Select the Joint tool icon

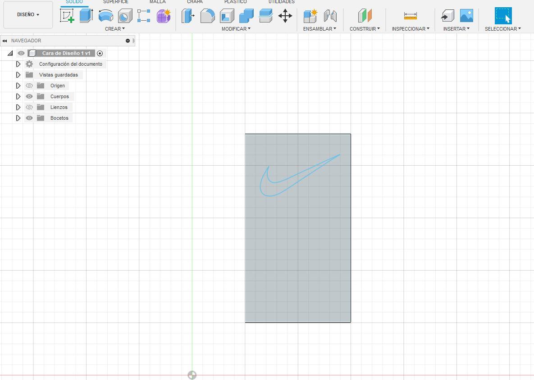coord(330,16)
